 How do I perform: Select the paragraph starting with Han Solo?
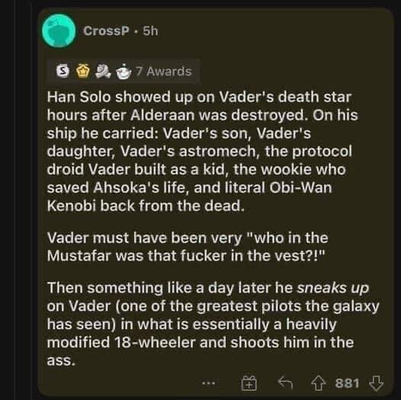click(x=202, y=152)
